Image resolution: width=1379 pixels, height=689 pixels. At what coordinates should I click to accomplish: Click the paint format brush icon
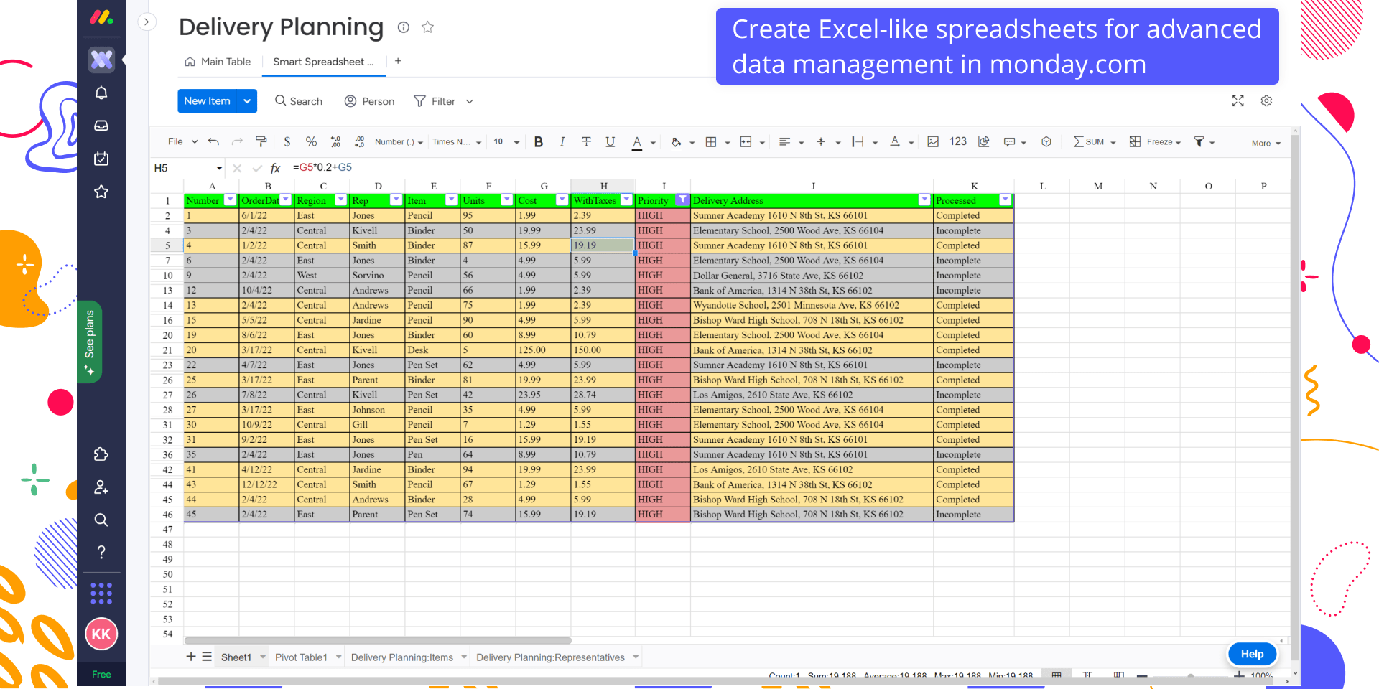[x=261, y=142]
